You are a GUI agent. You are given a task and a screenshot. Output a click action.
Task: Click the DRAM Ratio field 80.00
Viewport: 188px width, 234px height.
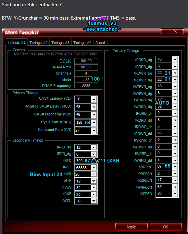(x=86, y=67)
